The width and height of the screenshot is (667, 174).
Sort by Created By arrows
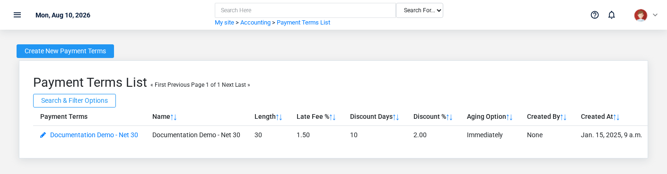pos(563,117)
